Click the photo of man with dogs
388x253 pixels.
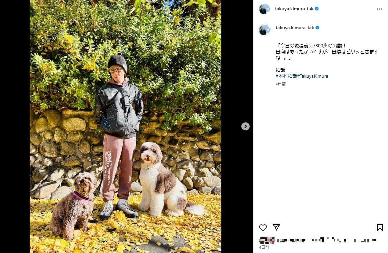click(126, 126)
